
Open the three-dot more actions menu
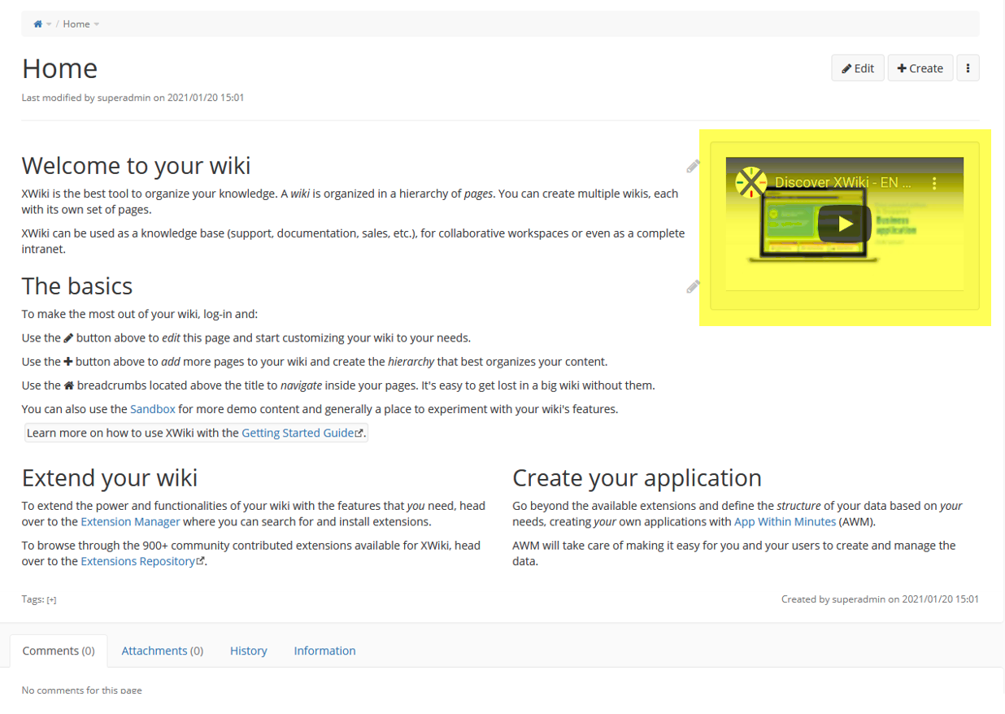click(968, 68)
